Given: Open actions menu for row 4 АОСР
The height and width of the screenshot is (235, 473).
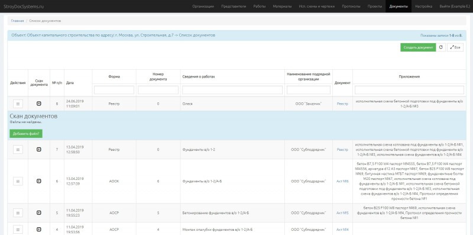Looking at the screenshot, I should coord(18,229).
